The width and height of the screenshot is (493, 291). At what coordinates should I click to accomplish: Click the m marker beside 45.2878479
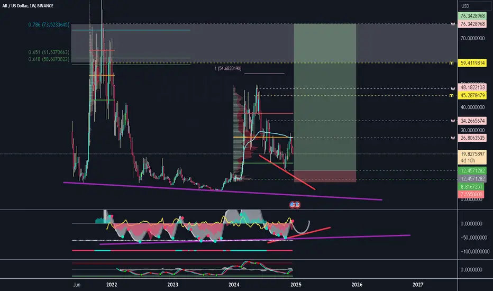[452, 95]
